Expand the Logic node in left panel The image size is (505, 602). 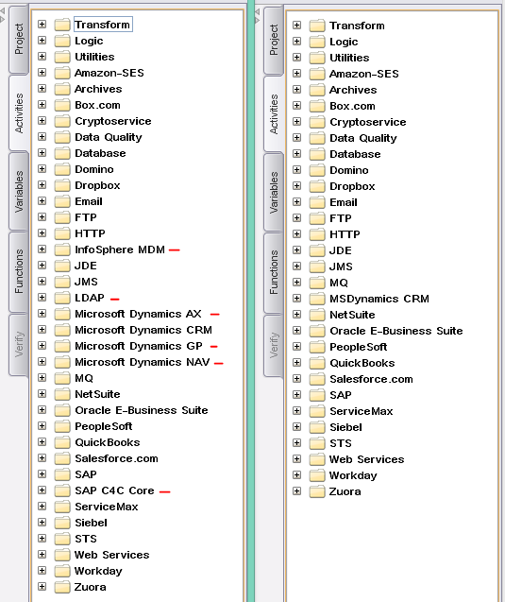[x=42, y=41]
